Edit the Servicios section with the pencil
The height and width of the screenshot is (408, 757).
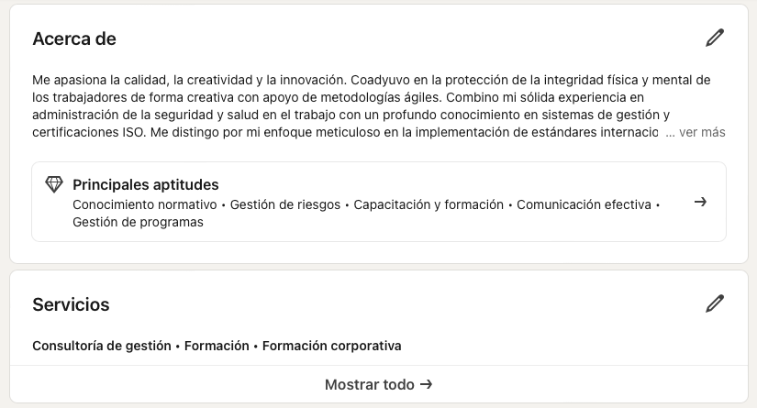(x=714, y=303)
